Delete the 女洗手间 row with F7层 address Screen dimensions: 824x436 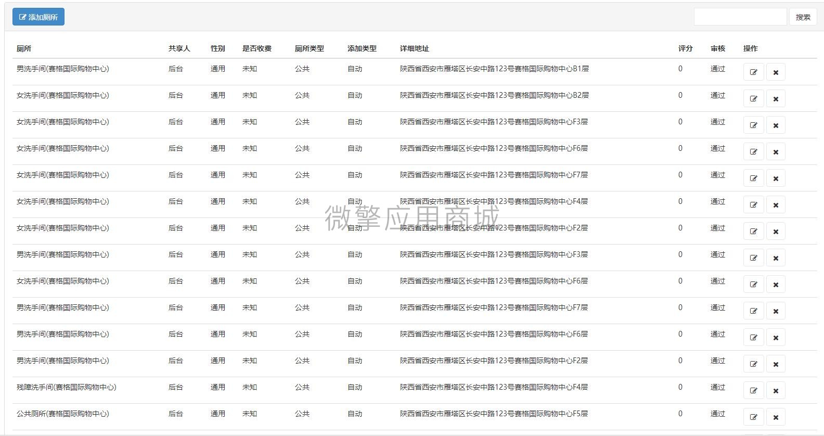click(776, 178)
